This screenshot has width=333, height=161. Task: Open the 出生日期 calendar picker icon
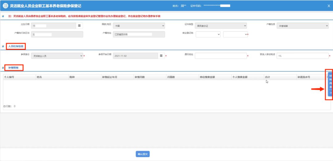click(79, 26)
